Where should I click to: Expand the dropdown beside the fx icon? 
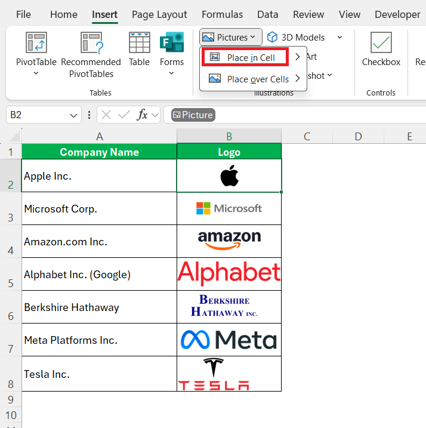pos(155,115)
